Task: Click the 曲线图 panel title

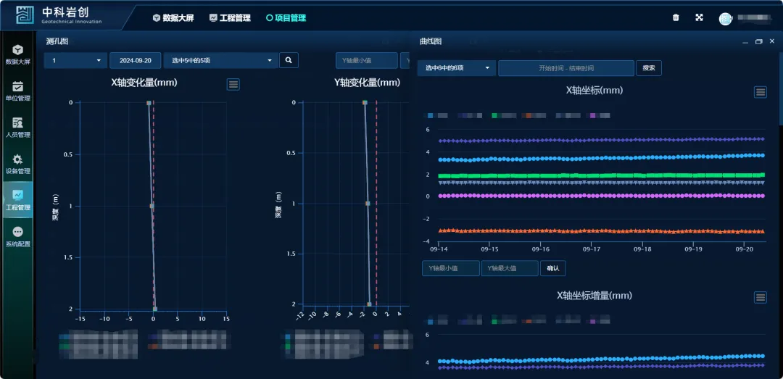Action: tap(431, 41)
